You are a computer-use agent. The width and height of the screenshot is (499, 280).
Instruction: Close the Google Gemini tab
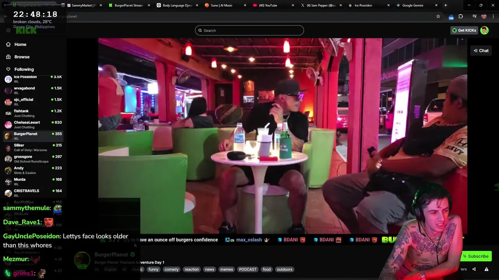(x=436, y=5)
